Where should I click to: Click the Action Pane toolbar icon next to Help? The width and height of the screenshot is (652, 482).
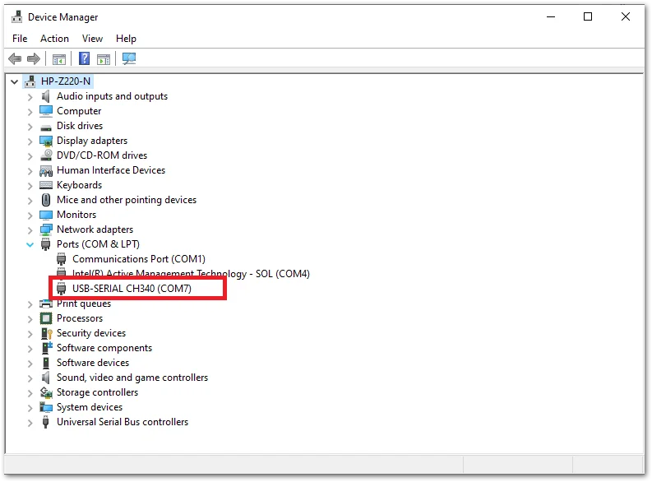[x=104, y=59]
